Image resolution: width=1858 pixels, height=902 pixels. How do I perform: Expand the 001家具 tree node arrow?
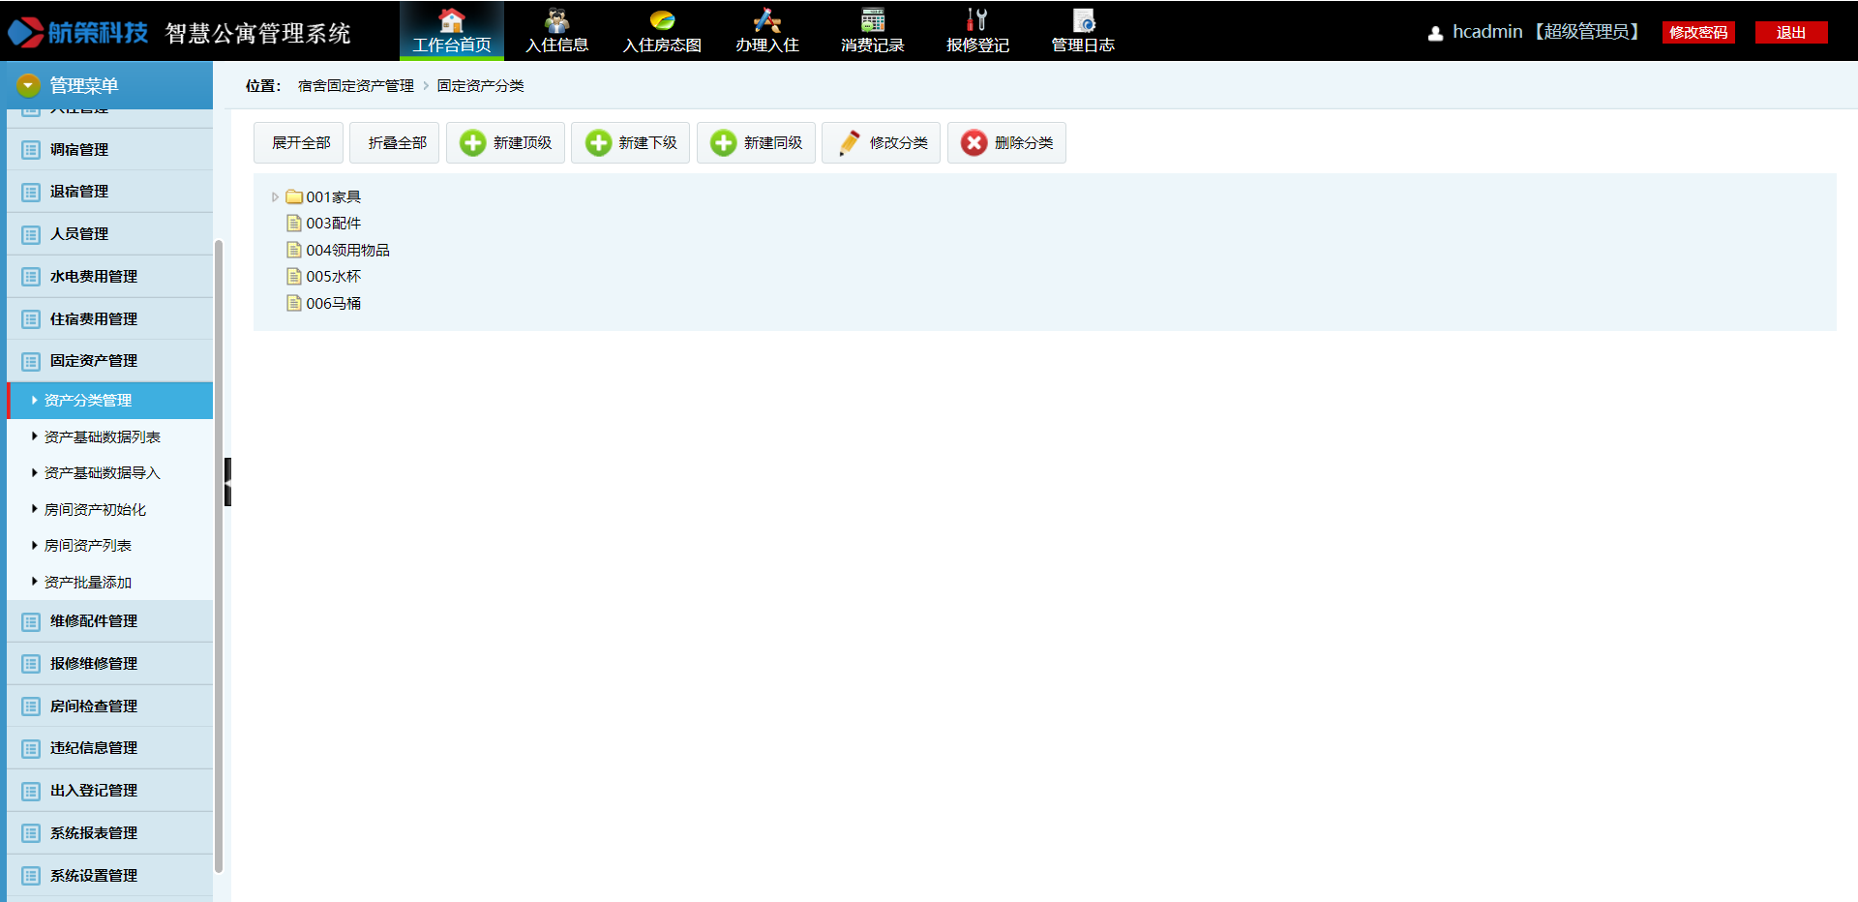pyautogui.click(x=275, y=197)
